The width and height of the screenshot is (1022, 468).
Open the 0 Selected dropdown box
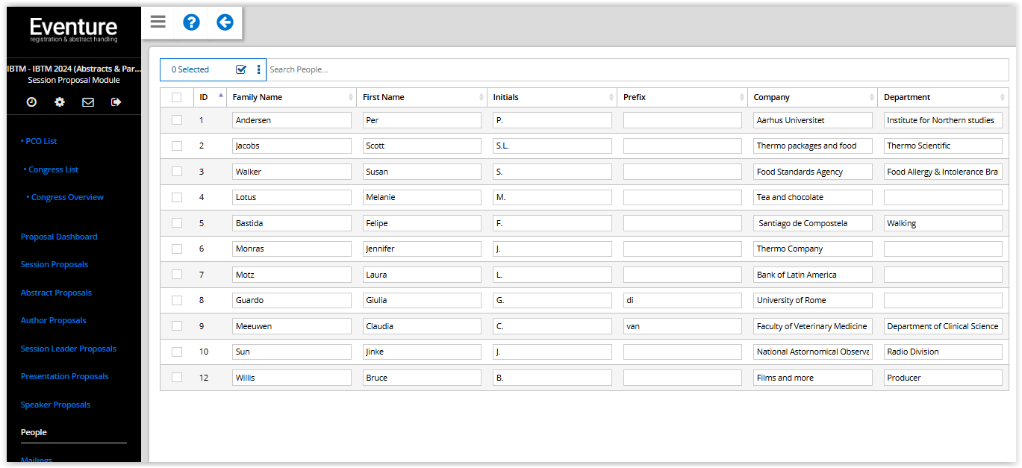click(x=213, y=69)
